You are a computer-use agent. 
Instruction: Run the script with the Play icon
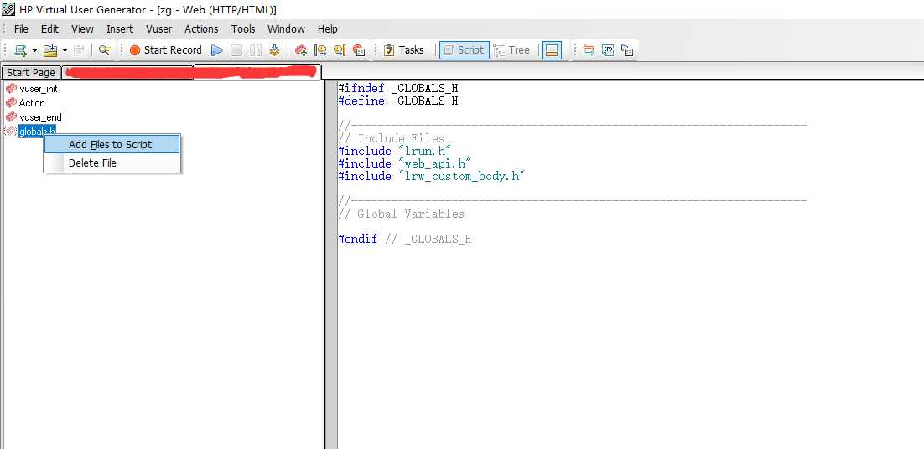(x=217, y=50)
